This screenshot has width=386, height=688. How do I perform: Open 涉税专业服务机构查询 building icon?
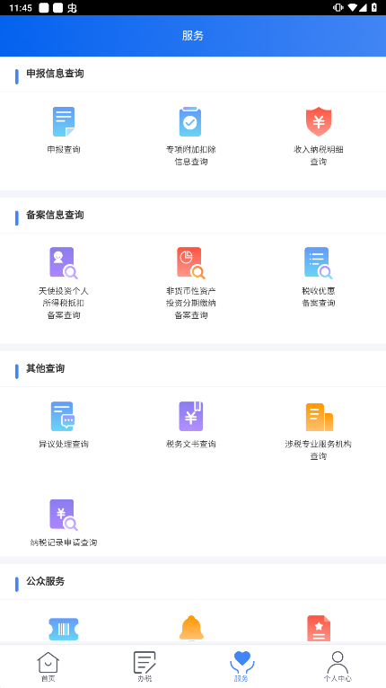(319, 417)
